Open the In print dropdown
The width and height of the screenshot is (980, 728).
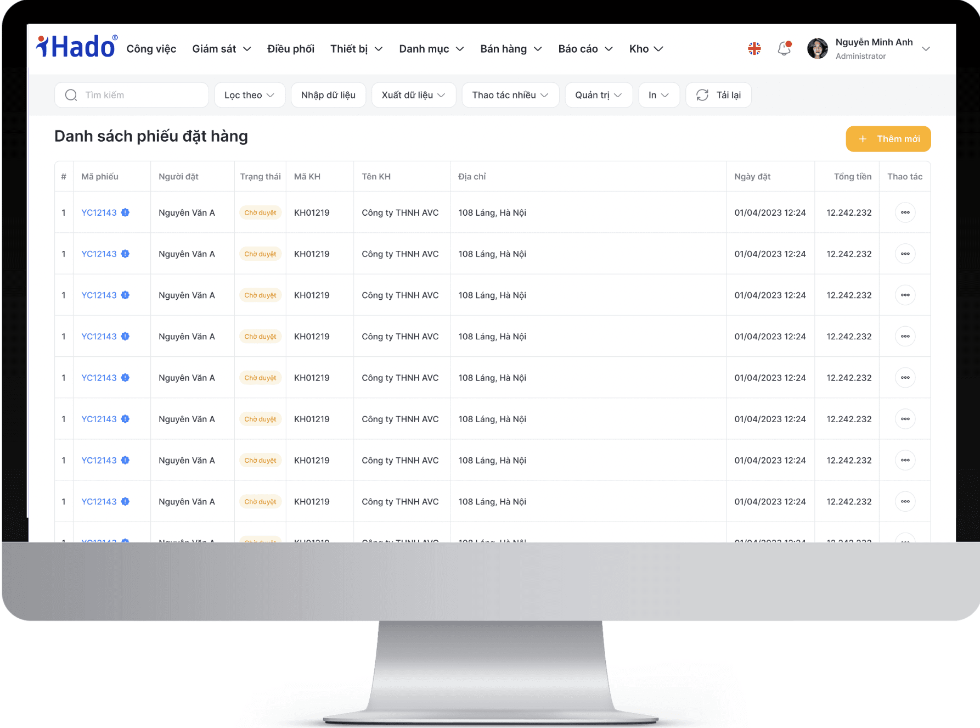[x=658, y=95]
